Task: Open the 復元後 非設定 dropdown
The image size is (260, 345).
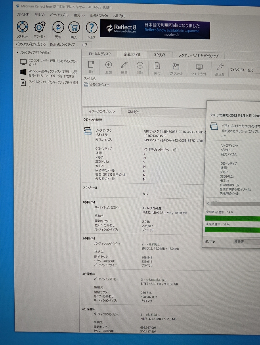Action: tap(247, 242)
